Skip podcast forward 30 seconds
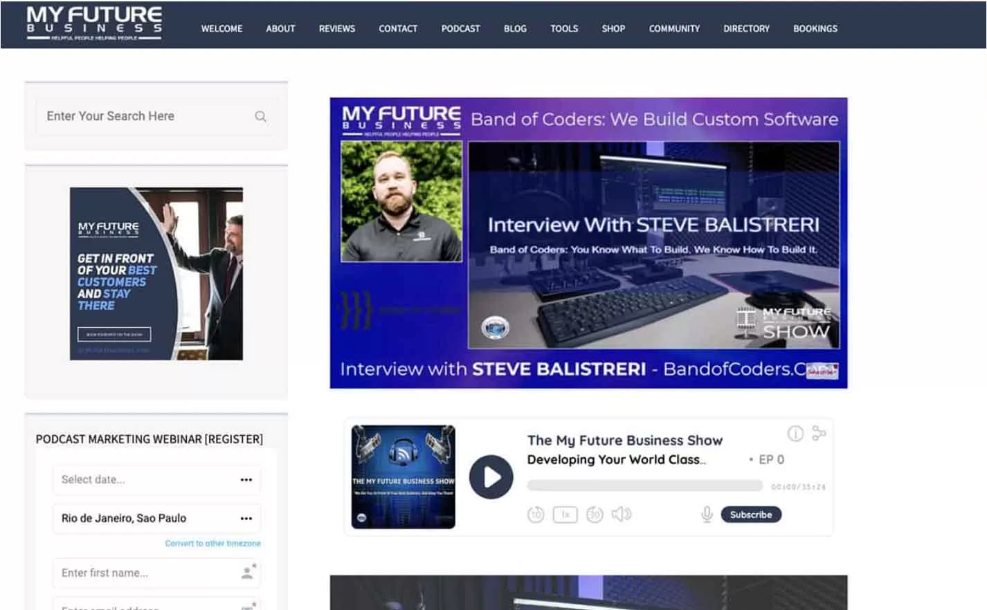 [x=595, y=515]
